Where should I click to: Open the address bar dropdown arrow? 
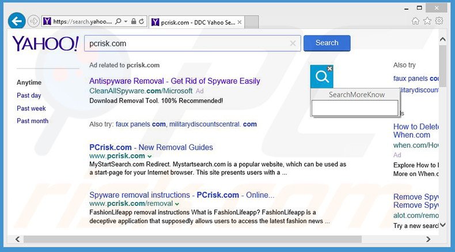point(126,21)
